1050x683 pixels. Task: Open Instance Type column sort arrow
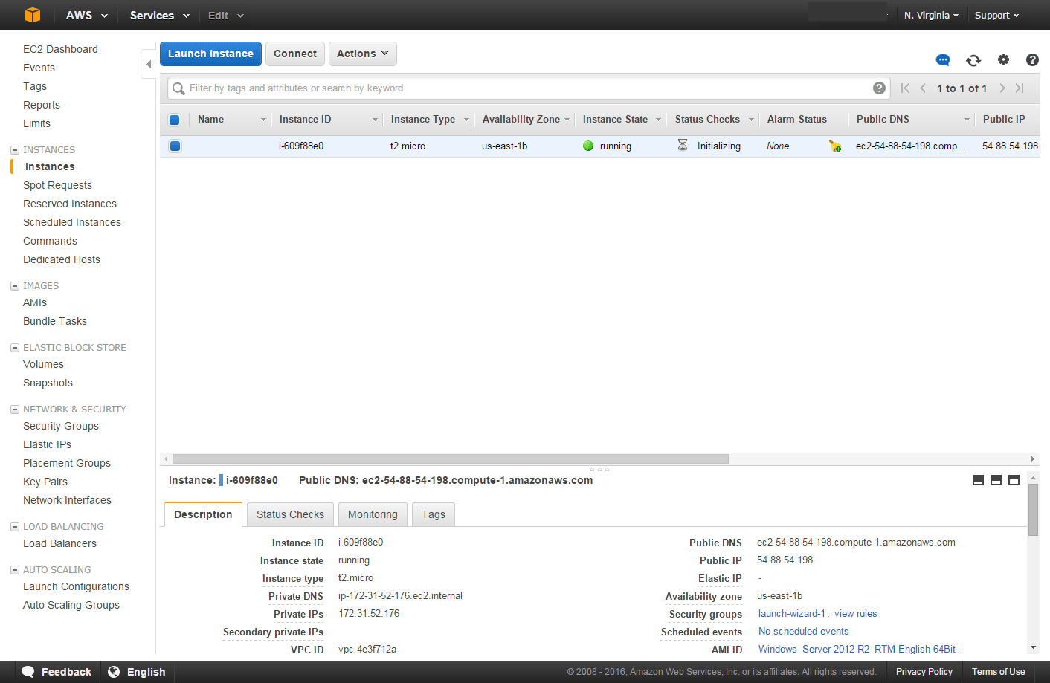pos(466,120)
